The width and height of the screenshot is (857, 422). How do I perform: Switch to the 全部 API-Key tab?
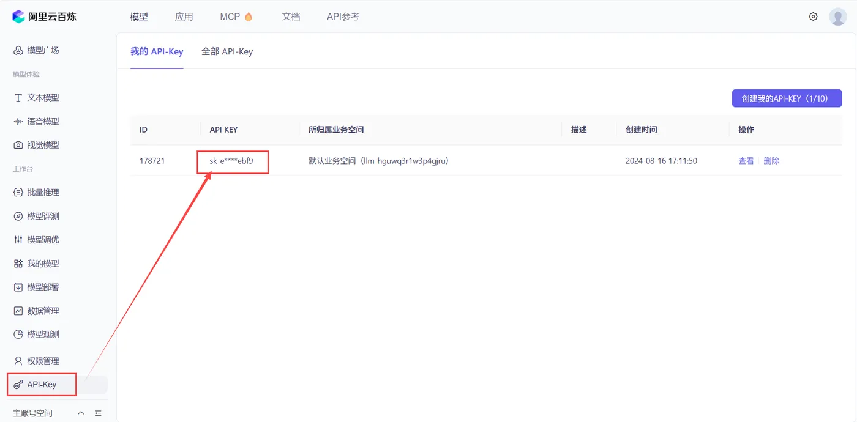[227, 51]
